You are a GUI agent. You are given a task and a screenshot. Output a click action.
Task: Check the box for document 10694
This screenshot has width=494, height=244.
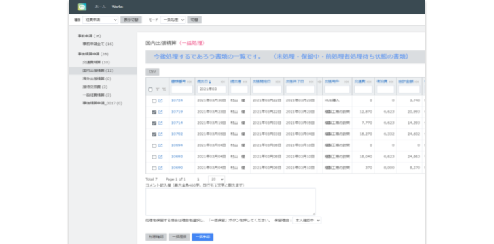154,145
